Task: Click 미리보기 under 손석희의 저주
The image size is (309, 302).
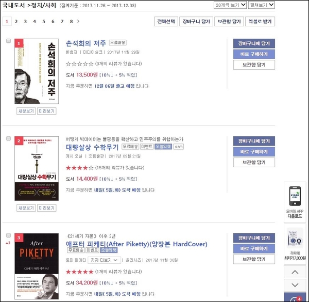Action: [46, 111]
